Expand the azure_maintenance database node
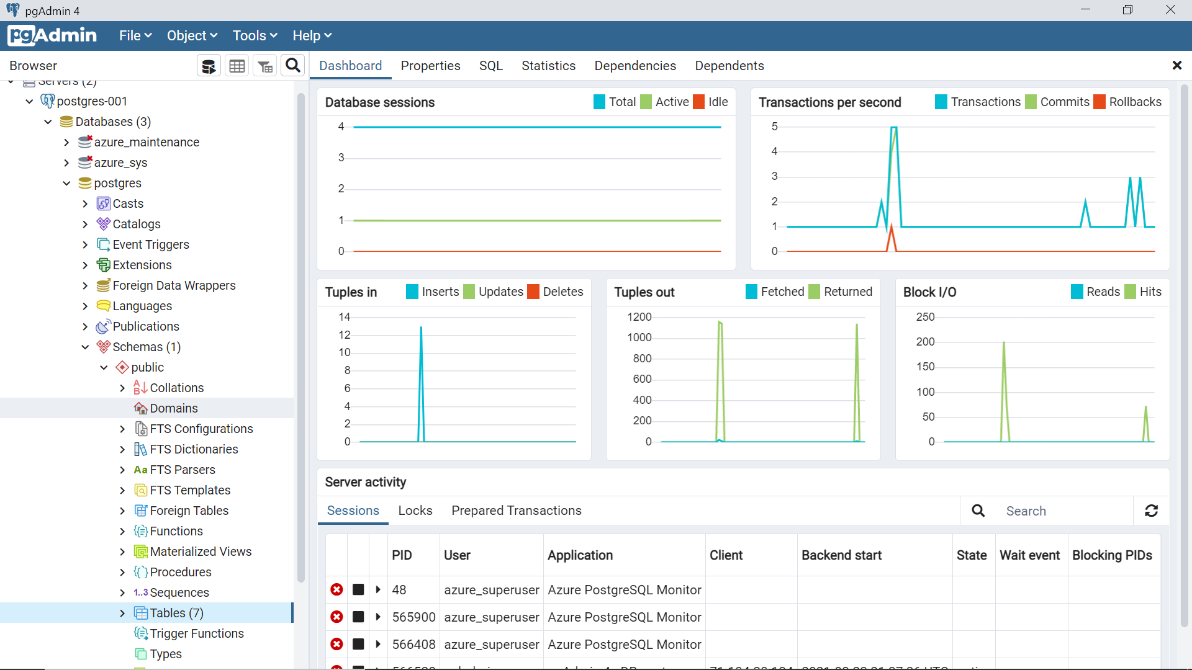The width and height of the screenshot is (1192, 670). tap(66, 142)
